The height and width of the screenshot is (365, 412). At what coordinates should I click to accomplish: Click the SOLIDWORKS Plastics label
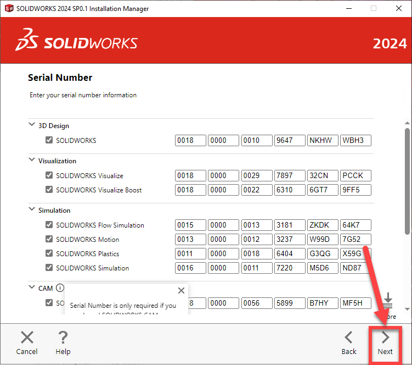pos(87,253)
